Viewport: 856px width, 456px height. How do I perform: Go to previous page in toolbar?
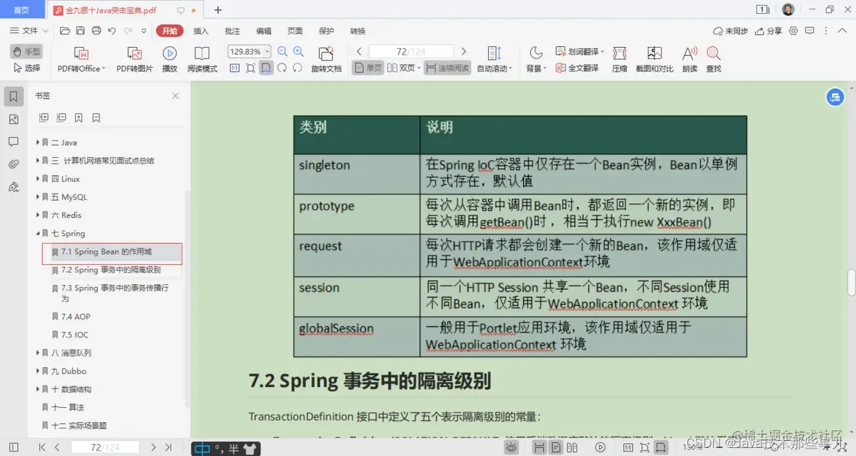[x=359, y=52]
